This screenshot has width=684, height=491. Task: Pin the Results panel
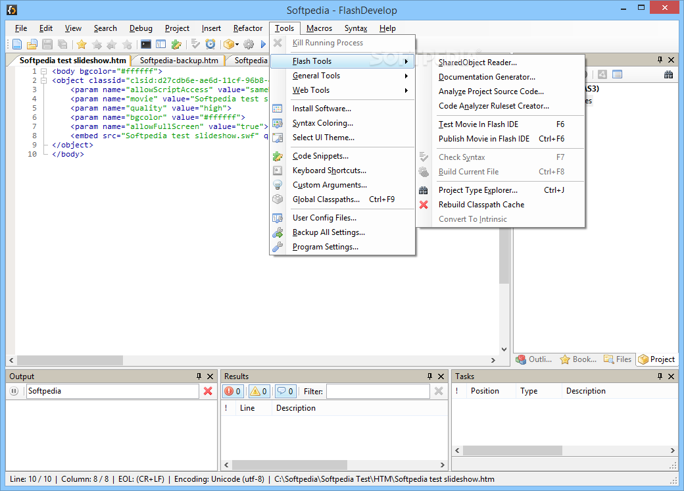pyautogui.click(x=429, y=376)
